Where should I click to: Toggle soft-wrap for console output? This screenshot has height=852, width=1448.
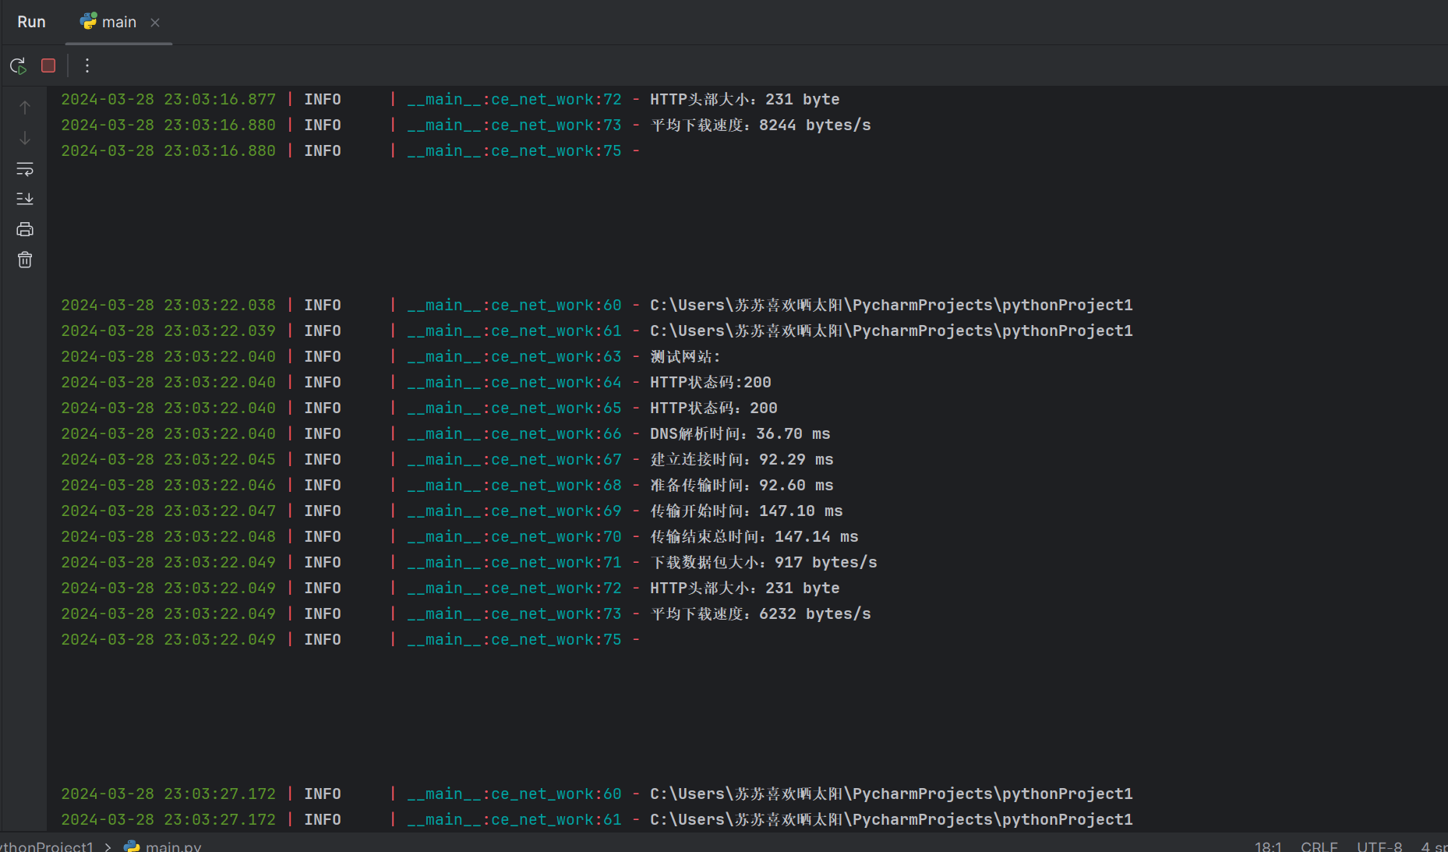coord(25,168)
